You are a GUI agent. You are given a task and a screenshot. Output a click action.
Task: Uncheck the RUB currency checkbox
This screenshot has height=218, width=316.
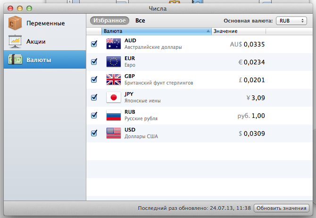click(94, 116)
